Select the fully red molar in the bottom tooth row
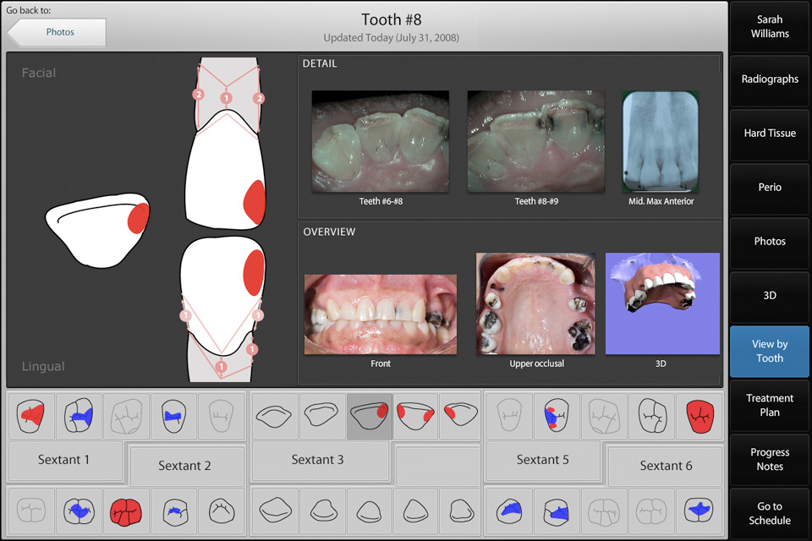This screenshot has height=541, width=812. click(126, 511)
